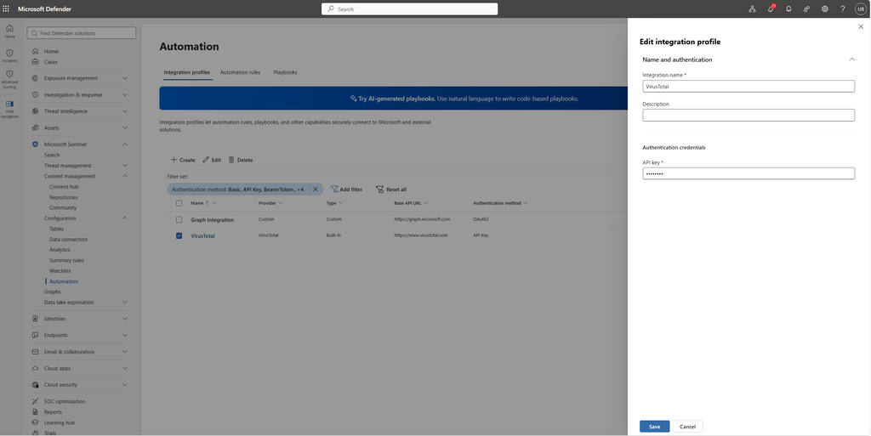
Task: Click the Add filter funnel icon
Action: 334,190
